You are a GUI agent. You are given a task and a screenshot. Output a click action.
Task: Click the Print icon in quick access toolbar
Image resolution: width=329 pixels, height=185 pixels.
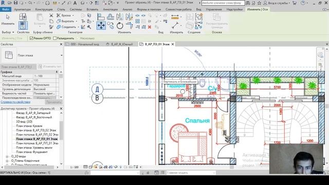click(x=47, y=3)
